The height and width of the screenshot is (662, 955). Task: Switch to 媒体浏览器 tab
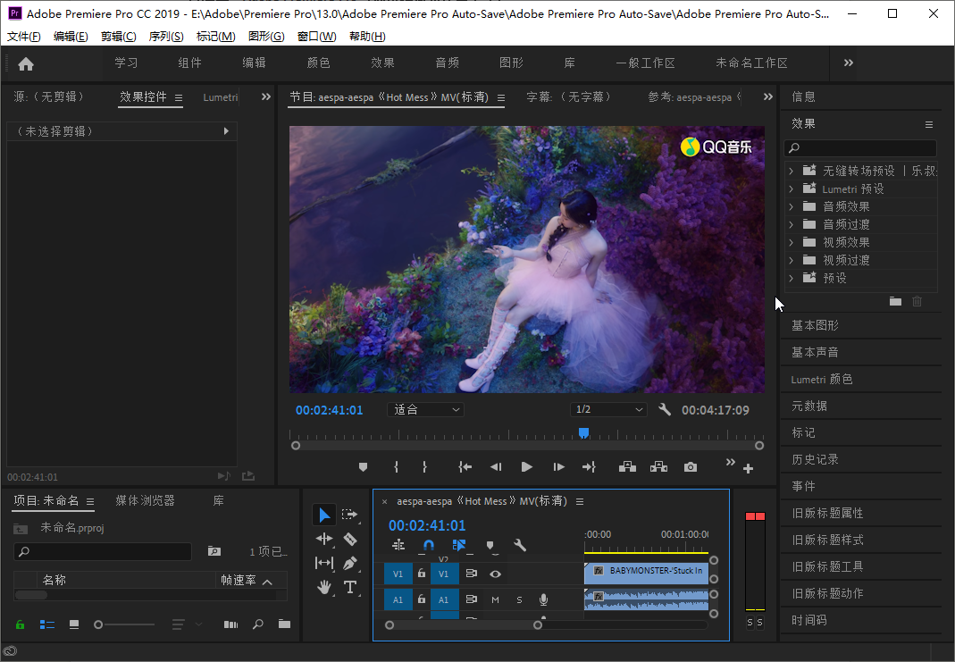pyautogui.click(x=145, y=500)
